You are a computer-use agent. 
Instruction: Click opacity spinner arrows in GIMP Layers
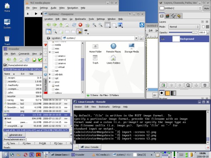(x=208, y=32)
